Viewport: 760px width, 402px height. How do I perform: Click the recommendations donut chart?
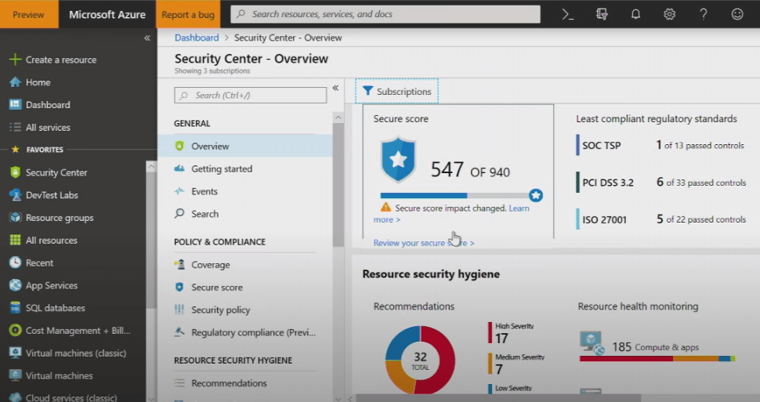point(420,360)
